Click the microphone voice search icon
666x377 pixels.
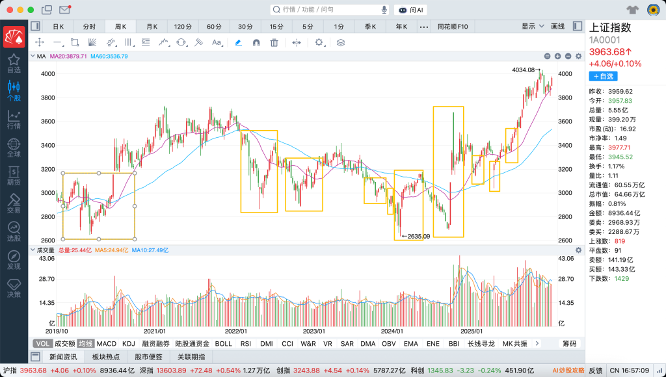(384, 10)
